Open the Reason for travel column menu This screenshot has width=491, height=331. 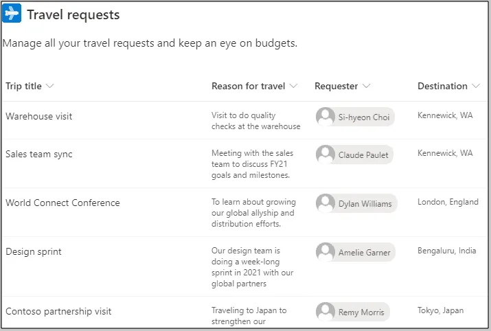tap(294, 87)
